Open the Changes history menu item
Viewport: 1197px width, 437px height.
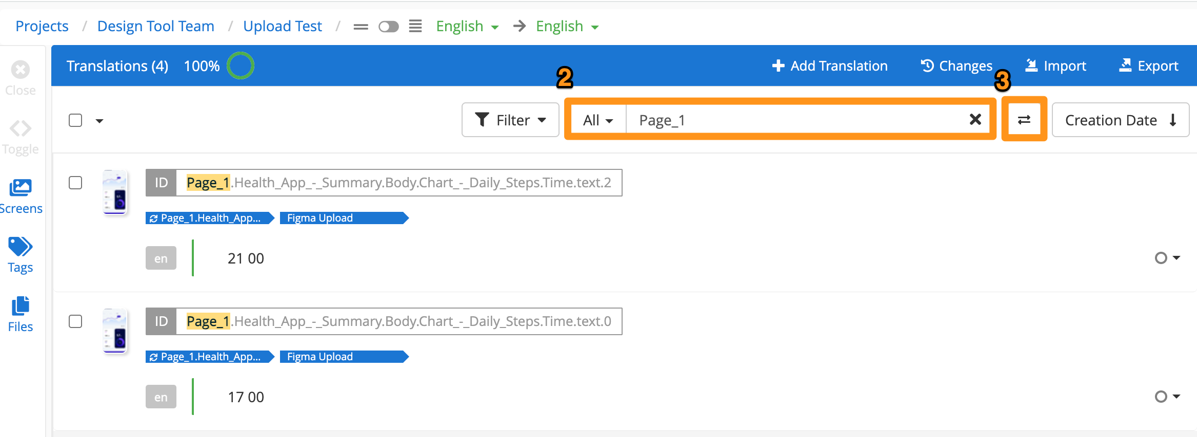tap(956, 66)
